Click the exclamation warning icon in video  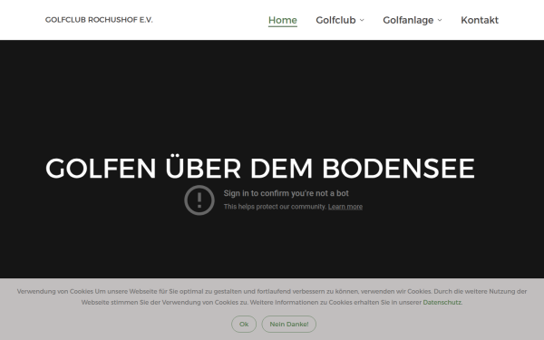point(199,200)
